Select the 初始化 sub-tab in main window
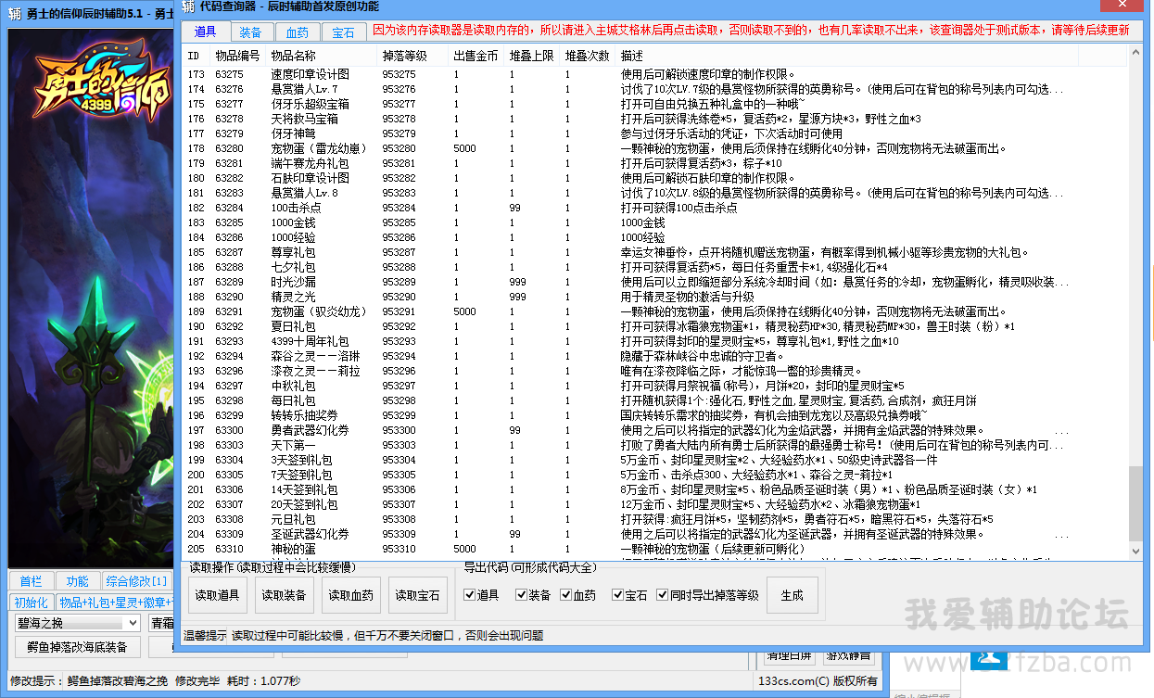The width and height of the screenshot is (1154, 698). pos(31,603)
